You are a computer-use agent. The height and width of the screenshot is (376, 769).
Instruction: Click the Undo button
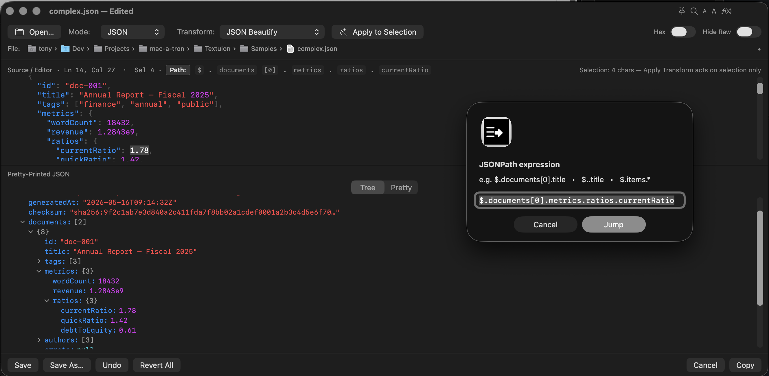112,365
